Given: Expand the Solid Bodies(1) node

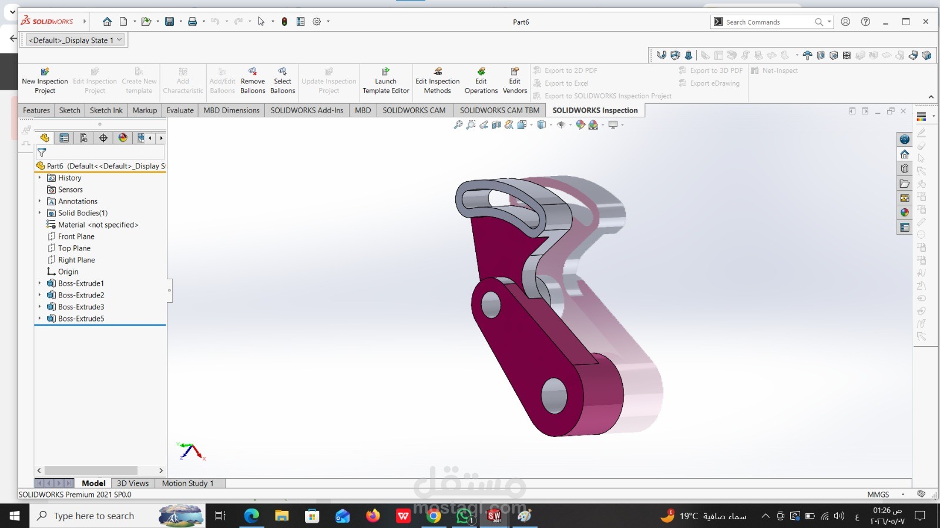Looking at the screenshot, I should point(39,213).
